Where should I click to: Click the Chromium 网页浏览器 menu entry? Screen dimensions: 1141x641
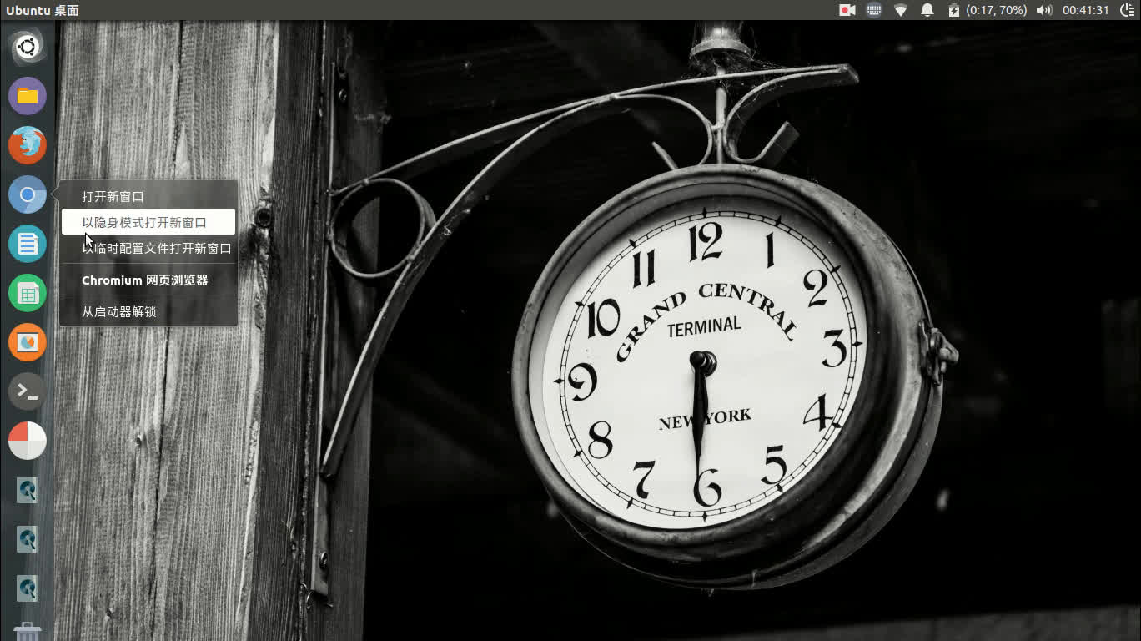tap(148, 280)
